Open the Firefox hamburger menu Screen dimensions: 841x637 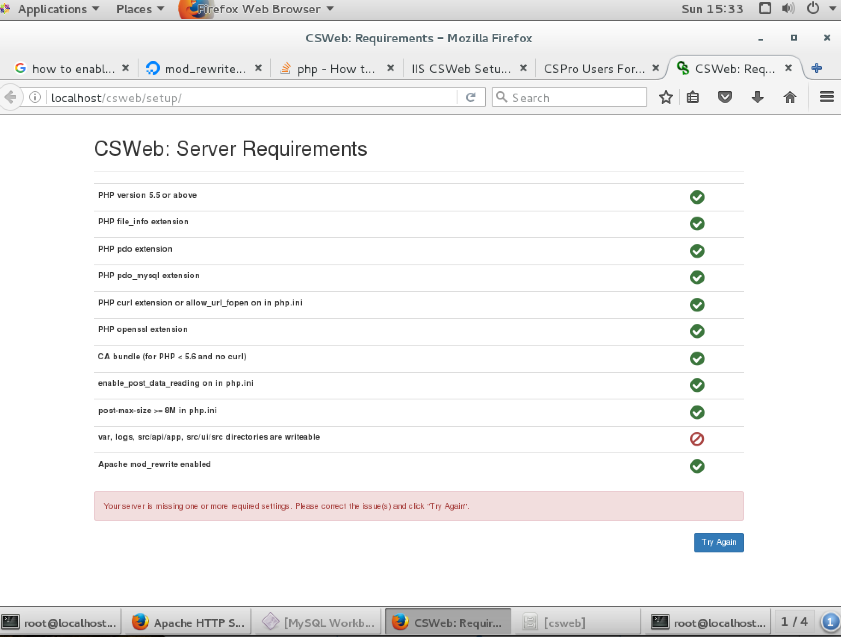(826, 97)
